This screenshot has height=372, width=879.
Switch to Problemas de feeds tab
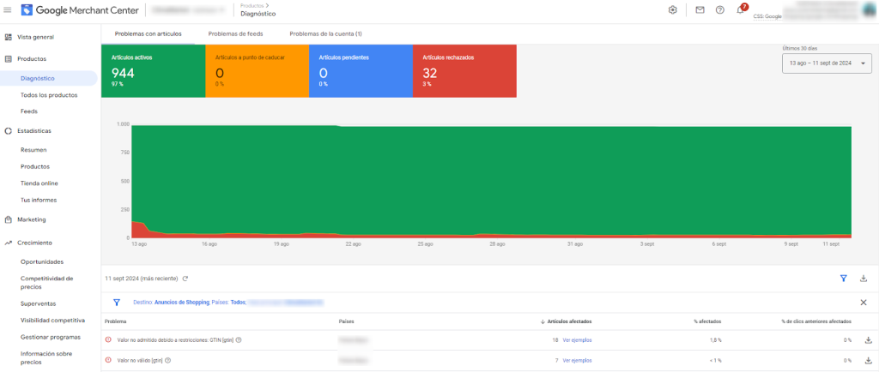tap(235, 33)
